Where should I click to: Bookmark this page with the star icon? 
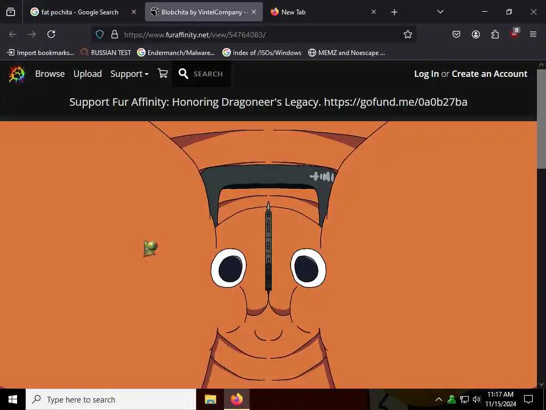click(x=408, y=34)
